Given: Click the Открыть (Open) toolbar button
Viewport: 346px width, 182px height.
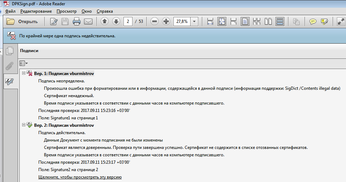Looking at the screenshot, I should 22,21.
